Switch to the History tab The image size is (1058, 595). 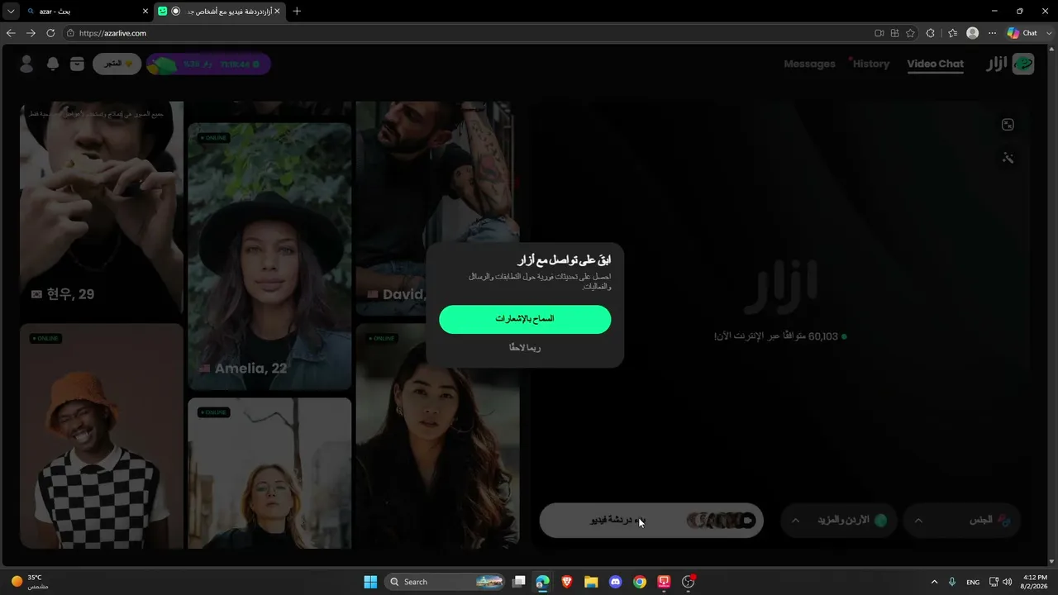point(871,64)
